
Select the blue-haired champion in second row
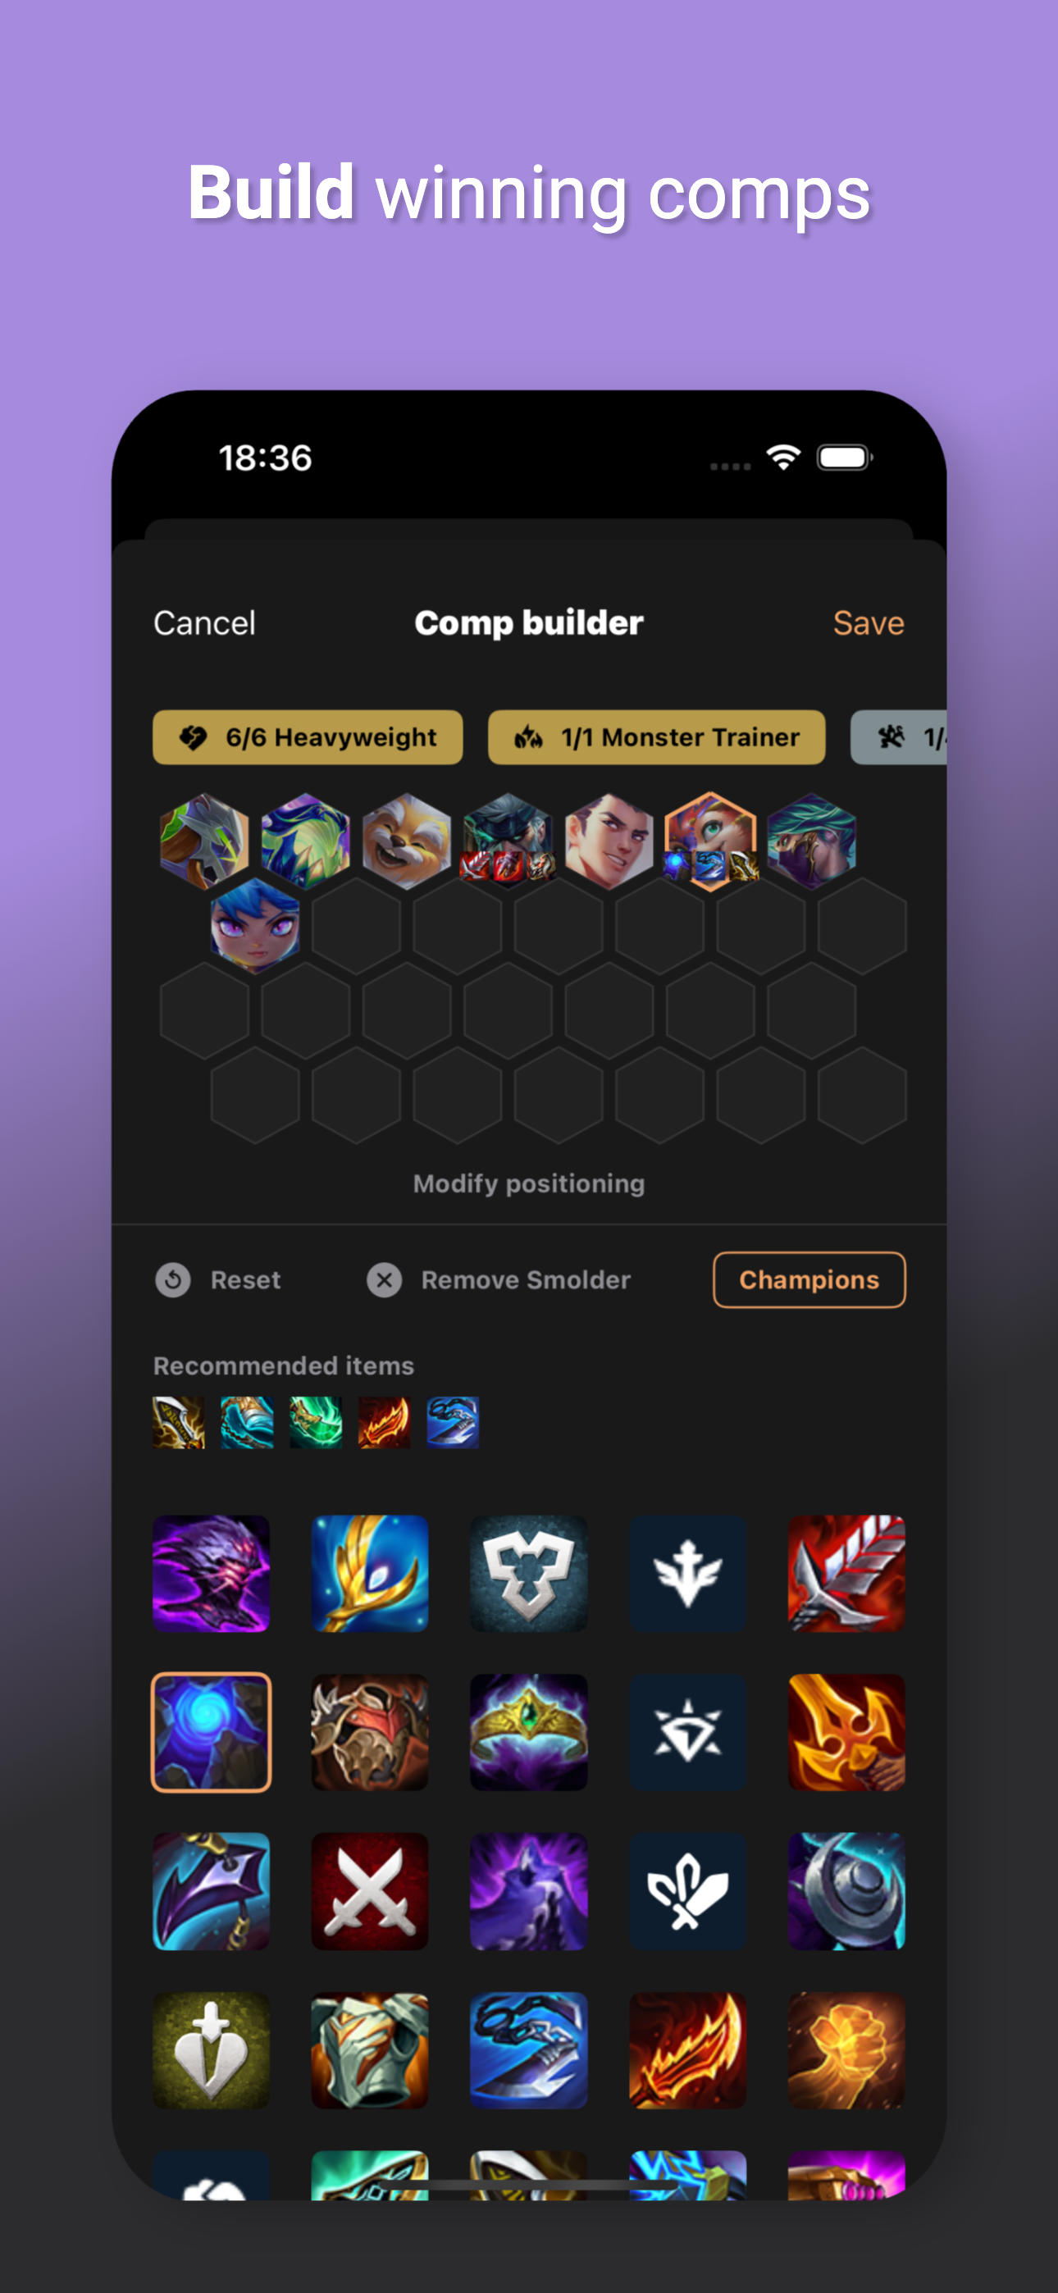[x=255, y=925]
